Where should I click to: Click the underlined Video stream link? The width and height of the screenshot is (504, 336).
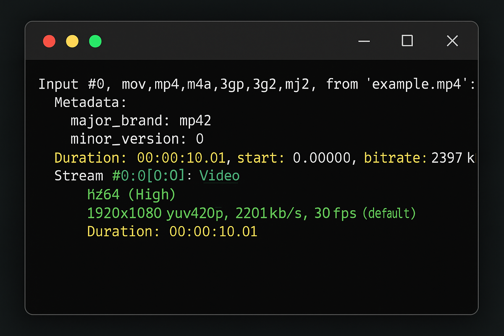tap(219, 176)
